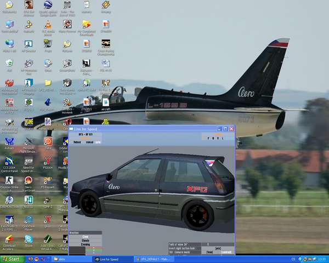Image resolution: width=329 pixels, height=263 pixels.
Task: Select the first weather option above Cloudy
Action: tap(86, 237)
